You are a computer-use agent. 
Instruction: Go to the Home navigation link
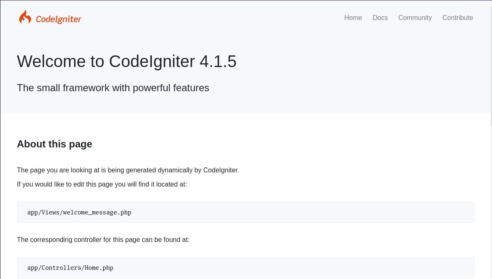[x=353, y=18]
